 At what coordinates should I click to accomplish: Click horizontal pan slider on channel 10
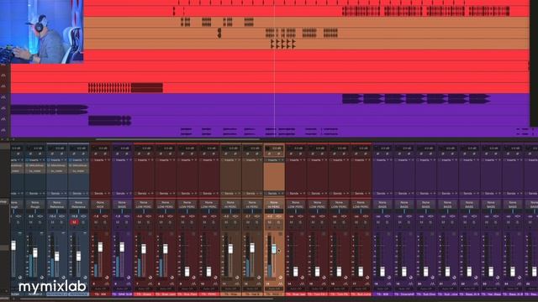coord(209,211)
